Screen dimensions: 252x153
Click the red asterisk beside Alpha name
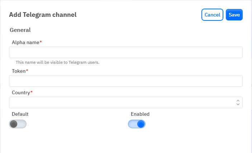(41, 42)
